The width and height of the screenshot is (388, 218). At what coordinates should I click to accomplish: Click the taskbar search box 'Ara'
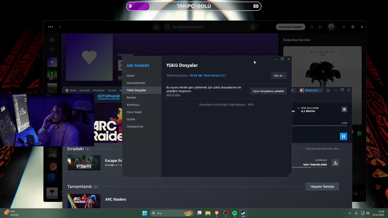point(172,213)
